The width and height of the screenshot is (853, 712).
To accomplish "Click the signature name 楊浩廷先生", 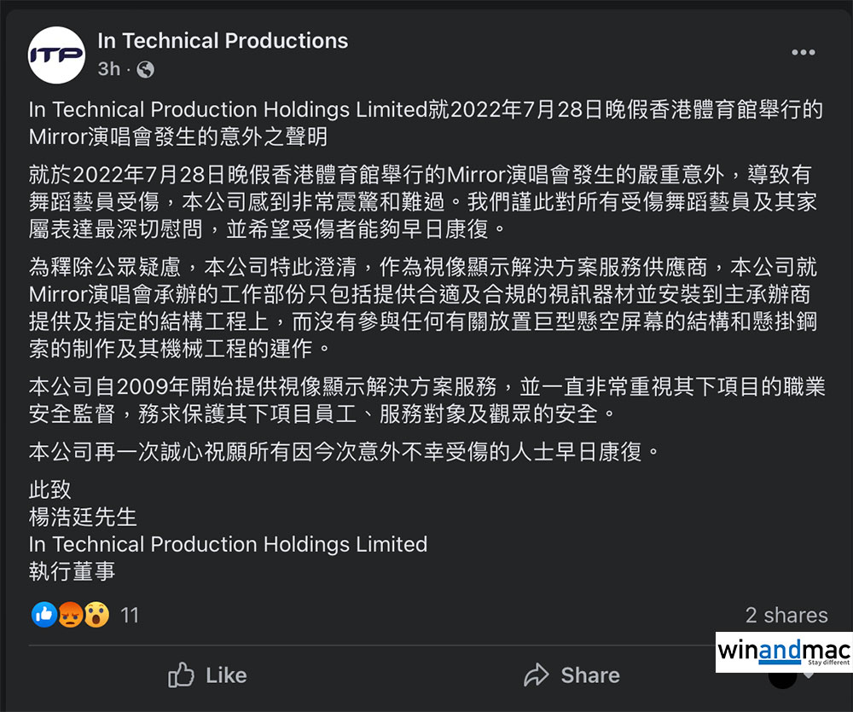I will [83, 517].
